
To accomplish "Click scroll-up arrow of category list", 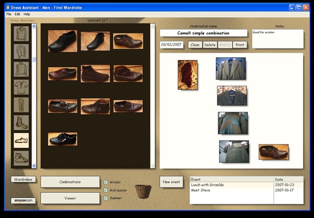I will (34, 26).
